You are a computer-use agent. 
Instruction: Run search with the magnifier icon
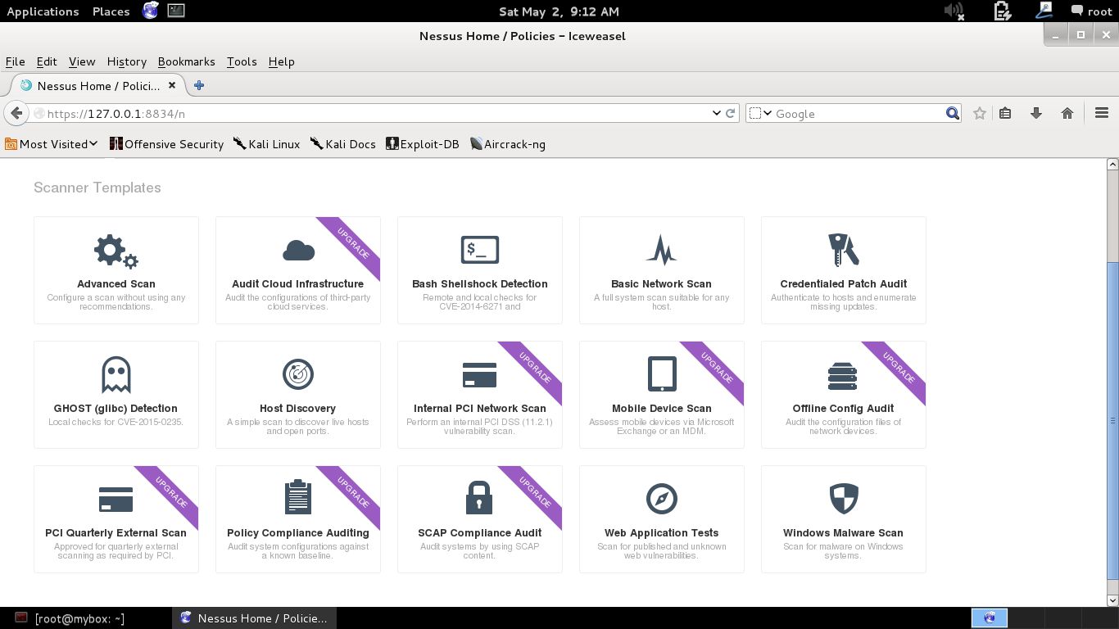[953, 114]
